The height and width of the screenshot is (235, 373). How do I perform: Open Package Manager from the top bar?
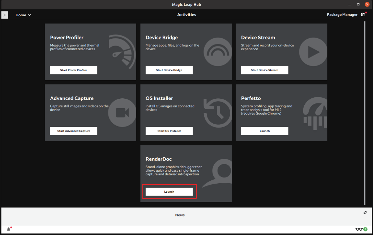(x=342, y=14)
